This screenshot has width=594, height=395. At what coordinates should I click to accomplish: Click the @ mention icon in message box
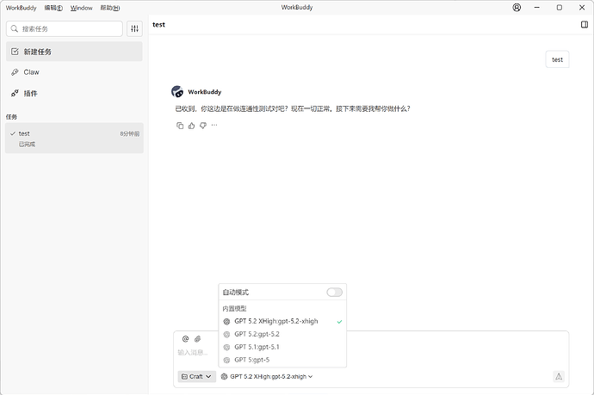[185, 339]
